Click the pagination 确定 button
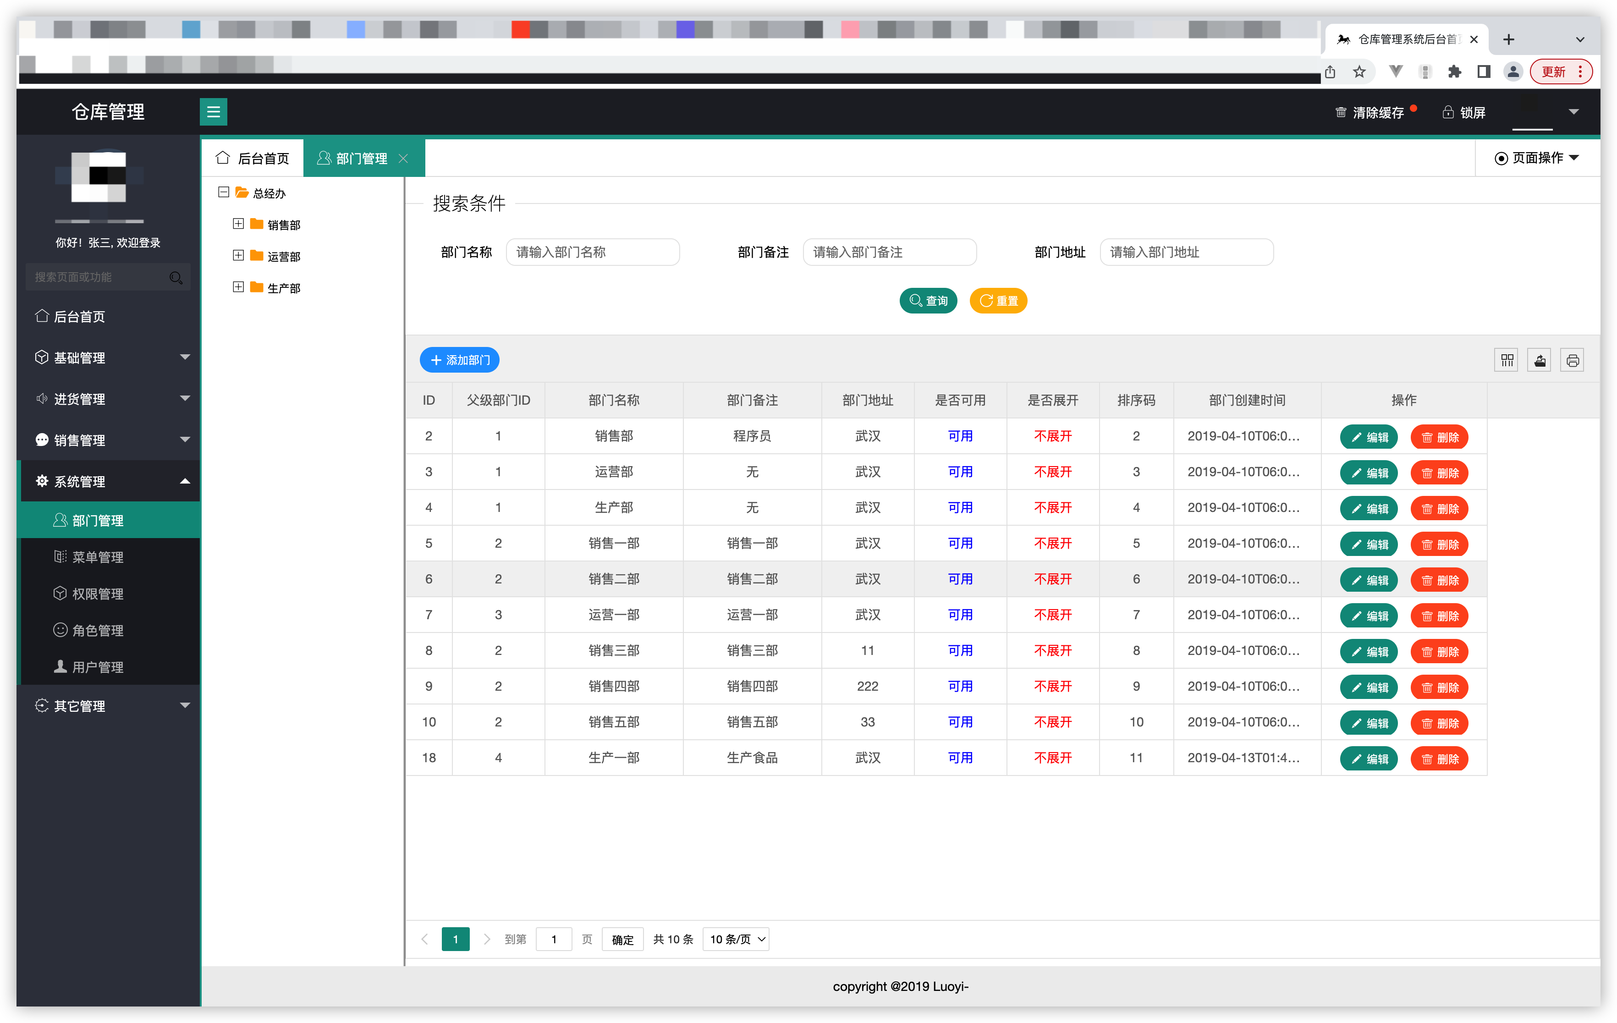1617x1023 pixels. tap(622, 940)
